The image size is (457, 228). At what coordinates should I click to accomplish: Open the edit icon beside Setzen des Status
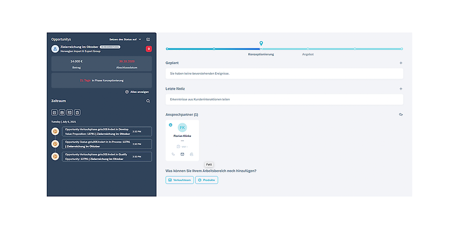click(x=148, y=39)
